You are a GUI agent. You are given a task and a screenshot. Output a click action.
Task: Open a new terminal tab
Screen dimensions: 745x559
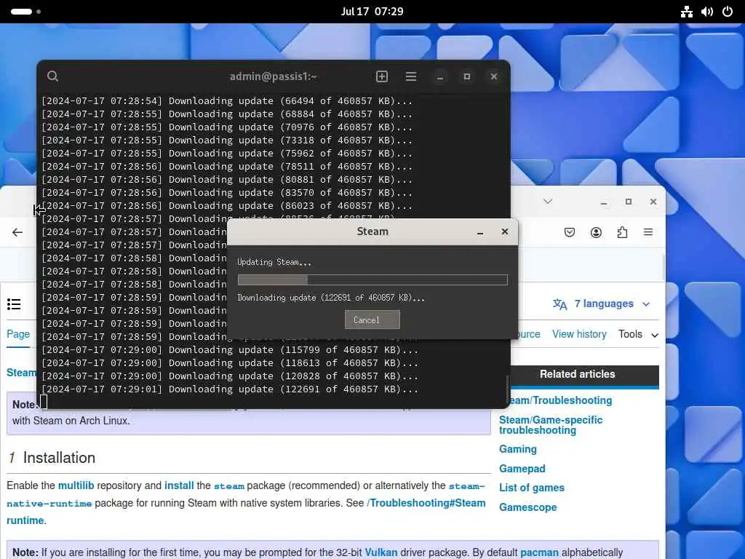pyautogui.click(x=382, y=76)
